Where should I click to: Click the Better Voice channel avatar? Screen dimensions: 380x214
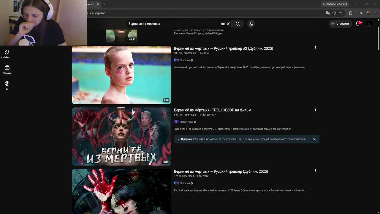[x=176, y=122]
